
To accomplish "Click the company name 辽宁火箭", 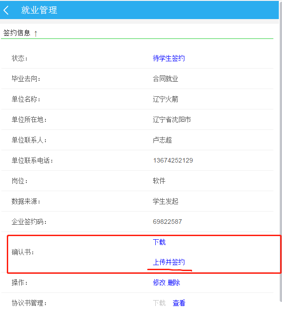I will point(165,99).
